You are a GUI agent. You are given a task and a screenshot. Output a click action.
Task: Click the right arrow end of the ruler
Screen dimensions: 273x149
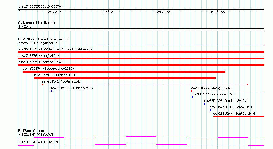(263, 10)
